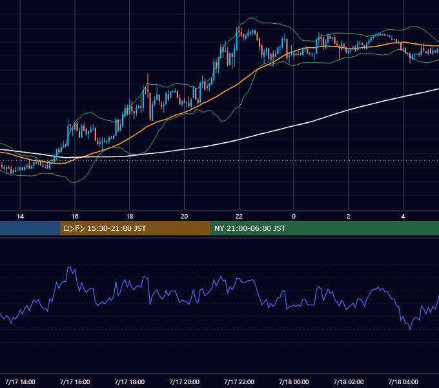Screen dimensions: 439x388
Task: Click the 7/17 18:00 date label
Action: click(x=130, y=382)
